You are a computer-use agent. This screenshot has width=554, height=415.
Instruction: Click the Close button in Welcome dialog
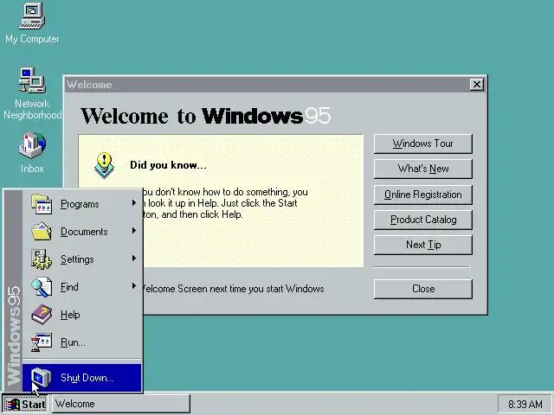(423, 289)
